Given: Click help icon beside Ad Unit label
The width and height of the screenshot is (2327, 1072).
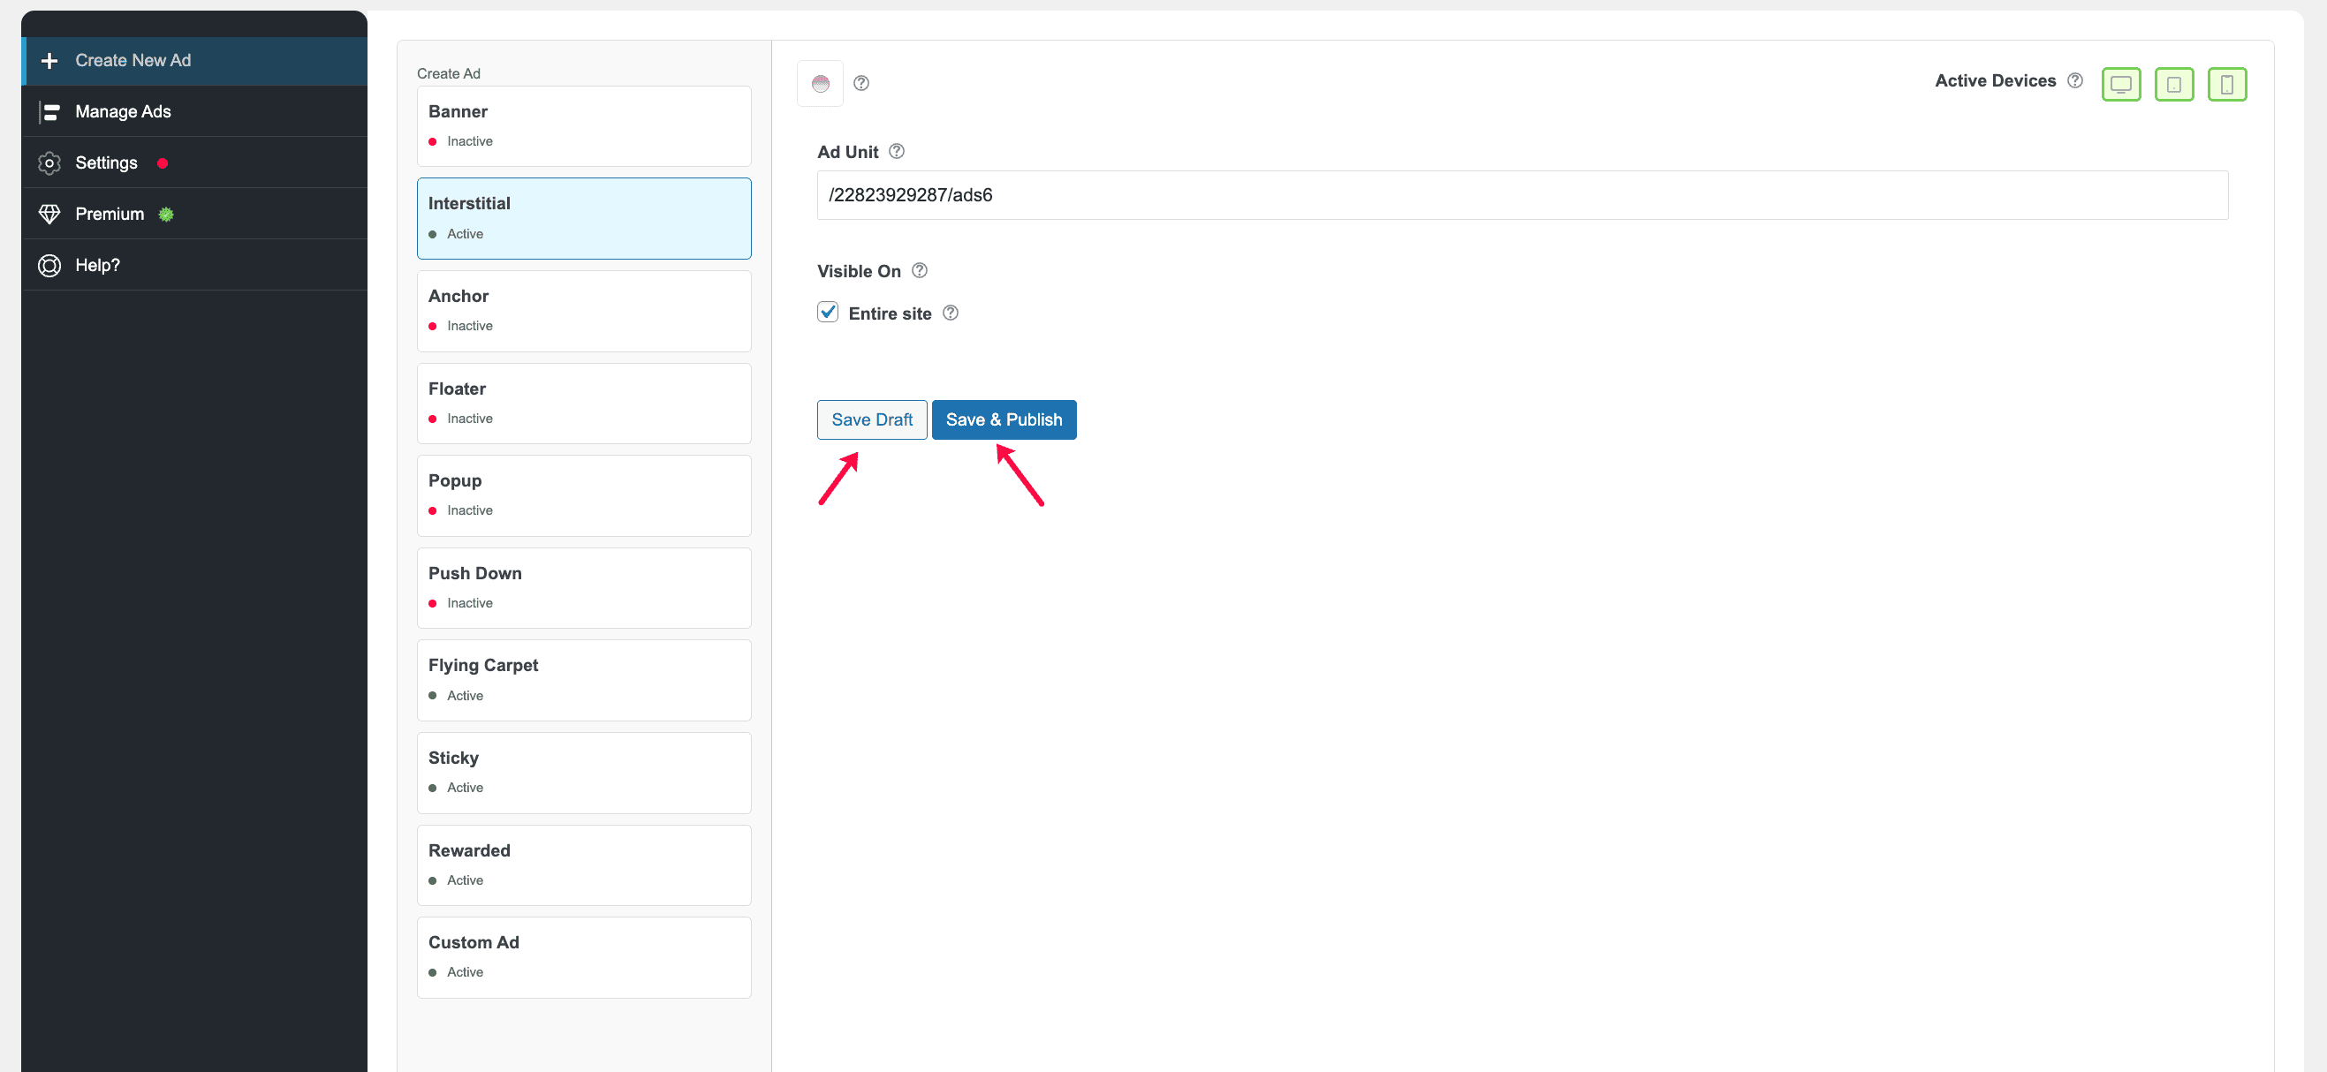Looking at the screenshot, I should click(x=896, y=151).
